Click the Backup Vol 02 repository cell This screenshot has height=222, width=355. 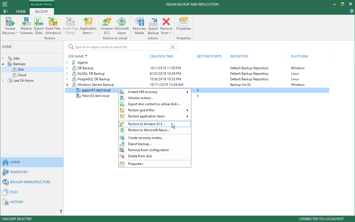tap(240, 85)
